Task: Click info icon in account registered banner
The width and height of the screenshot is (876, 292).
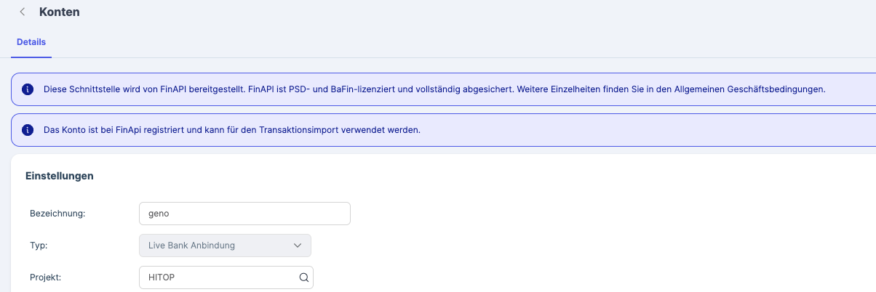Action: pyautogui.click(x=28, y=130)
